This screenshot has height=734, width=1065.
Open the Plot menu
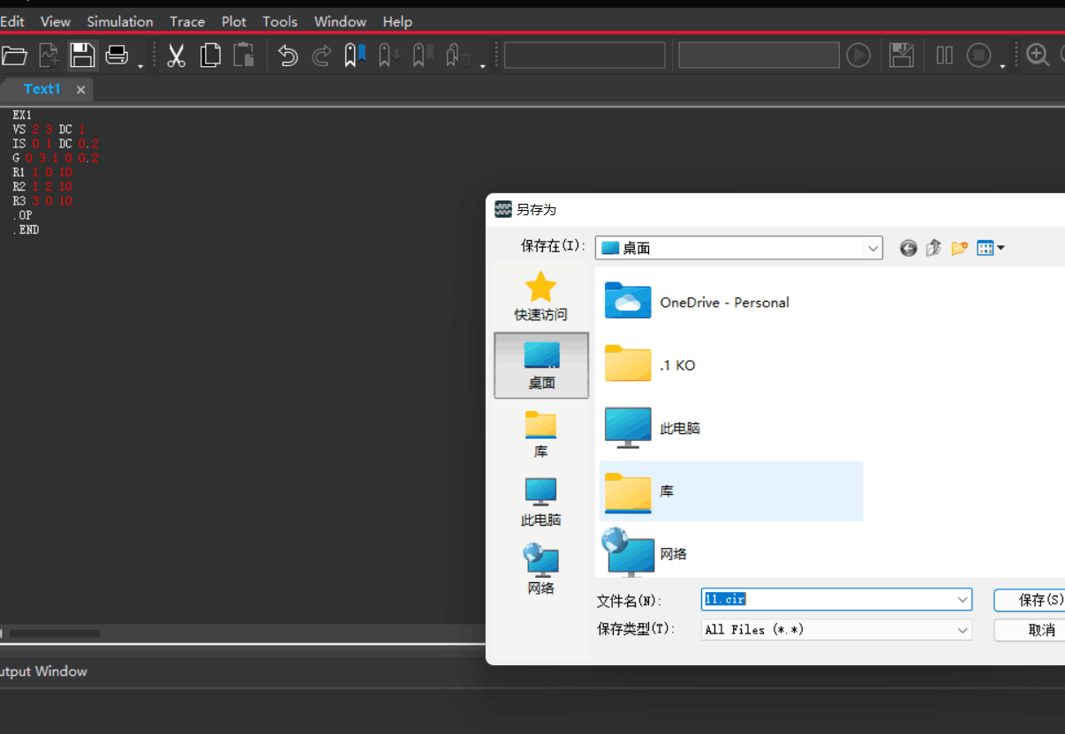234,21
